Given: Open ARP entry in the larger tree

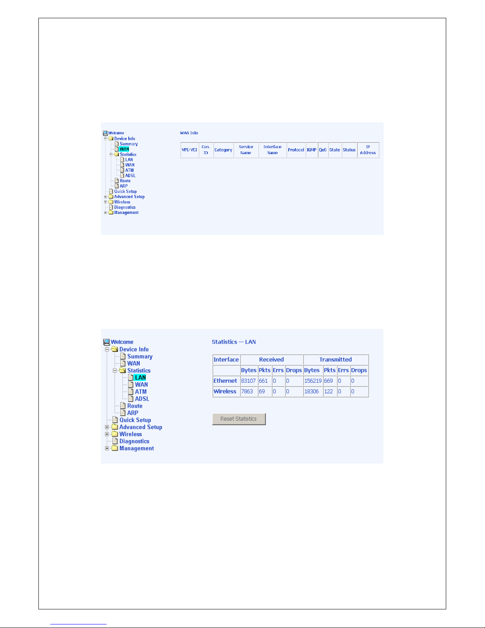Looking at the screenshot, I should tap(133, 413).
